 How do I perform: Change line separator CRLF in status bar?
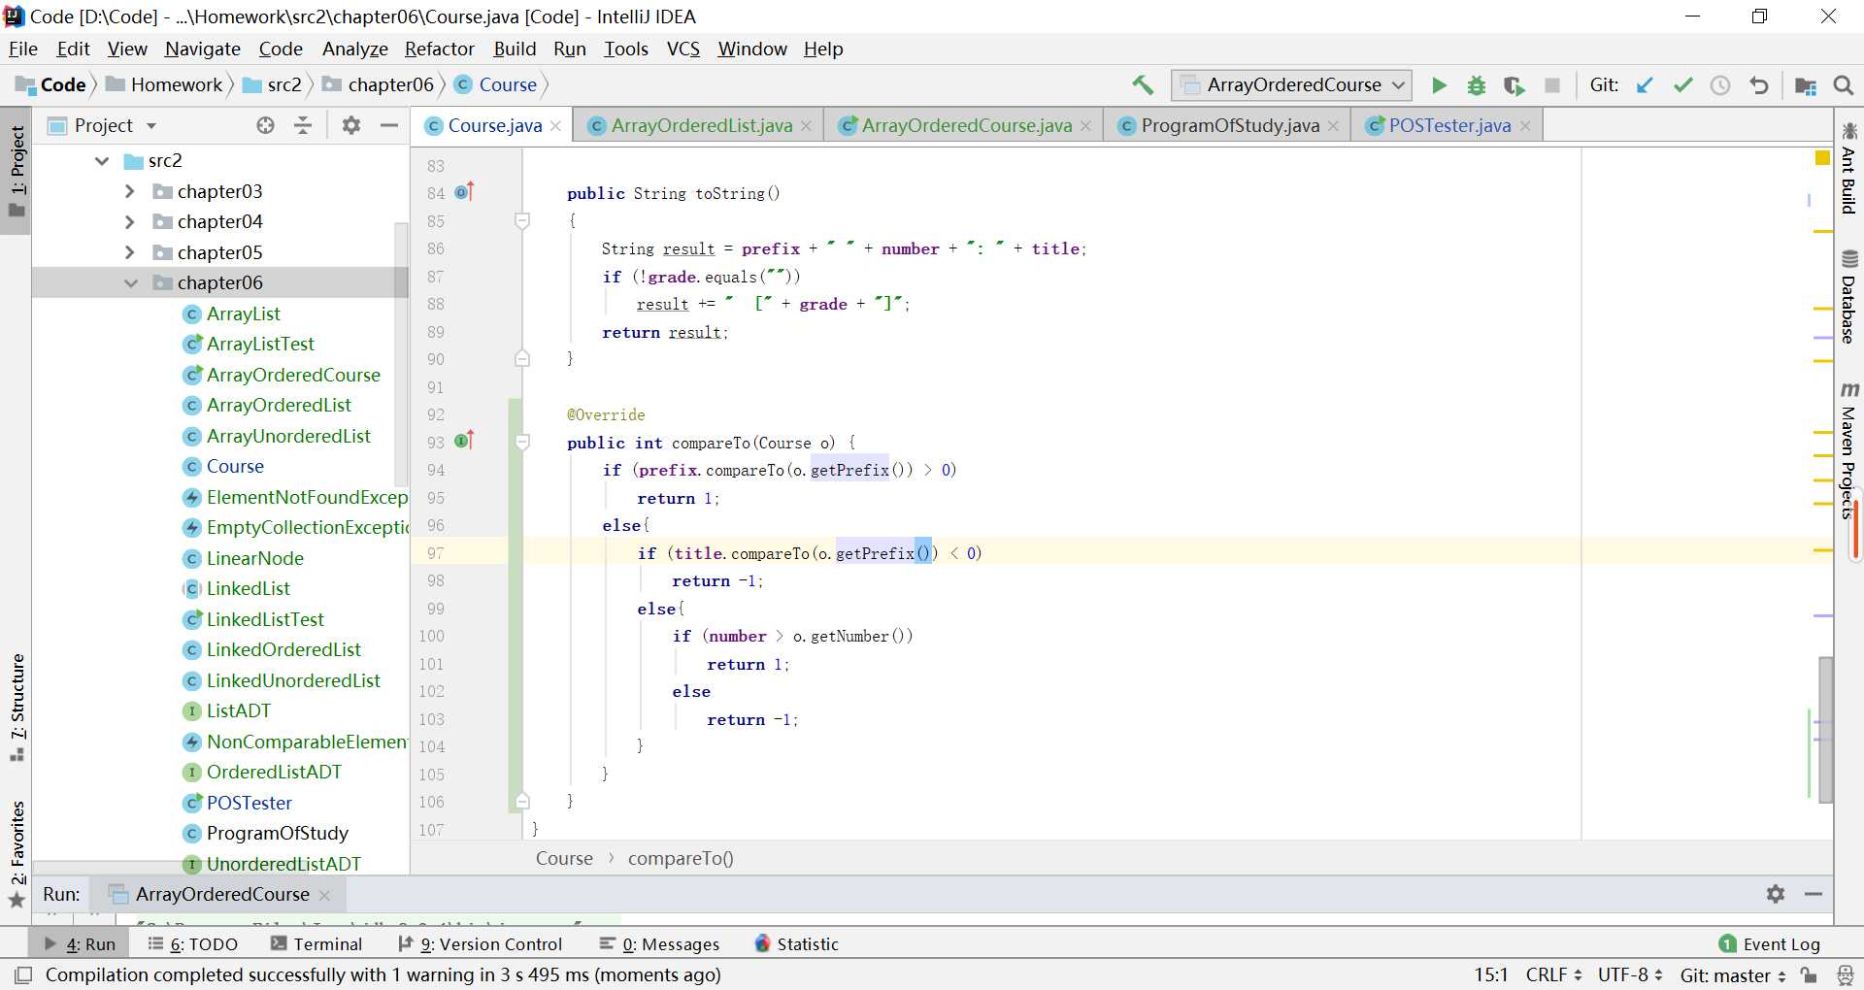(x=1553, y=974)
